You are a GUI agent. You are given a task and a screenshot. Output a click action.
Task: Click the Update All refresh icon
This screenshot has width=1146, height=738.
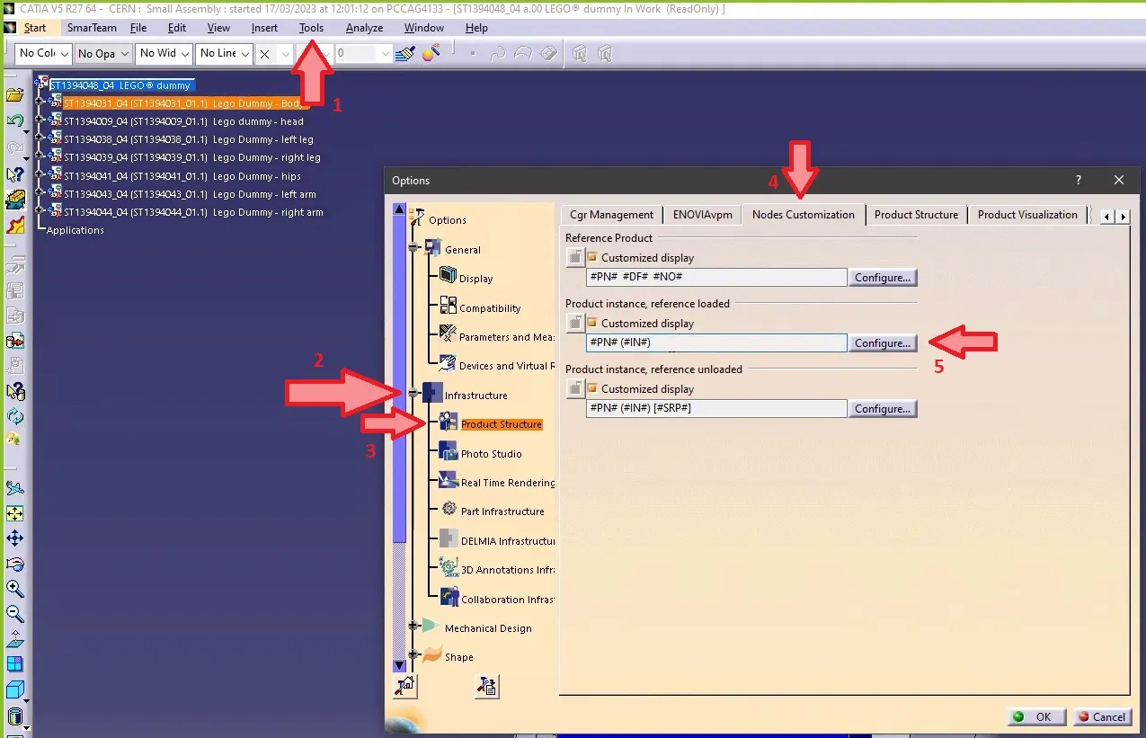tap(14, 416)
